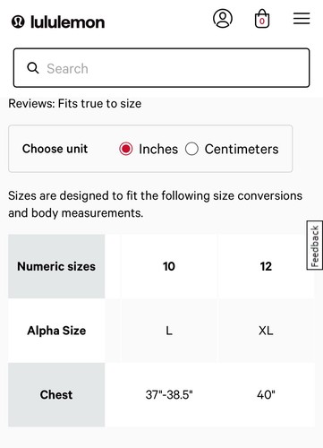Click the Numeric sizes header cell
Image resolution: width=323 pixels, height=448 pixels.
pos(56,266)
